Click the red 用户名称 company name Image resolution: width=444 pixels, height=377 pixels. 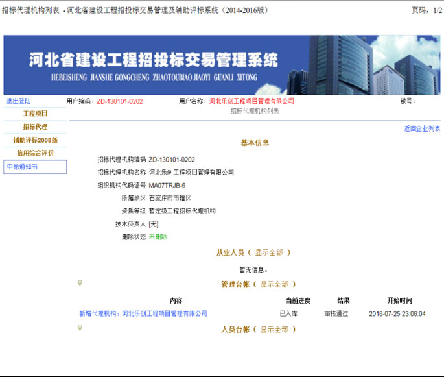(x=251, y=101)
